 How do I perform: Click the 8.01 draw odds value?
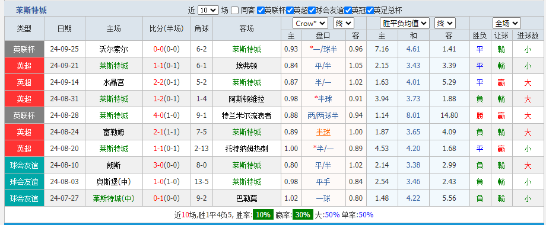point(413,116)
